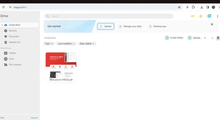This screenshot has width=220, height=120.
Task: Switch to grid view
Action: coord(218,38)
